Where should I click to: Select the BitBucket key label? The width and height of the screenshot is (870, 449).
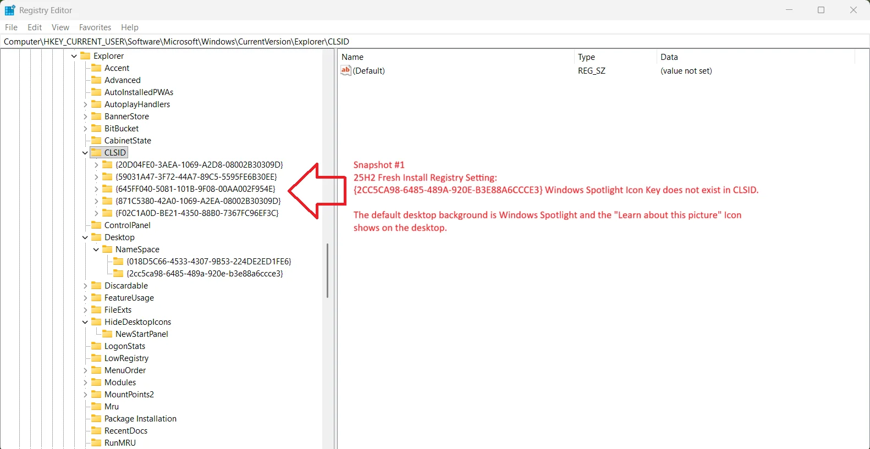pos(122,129)
